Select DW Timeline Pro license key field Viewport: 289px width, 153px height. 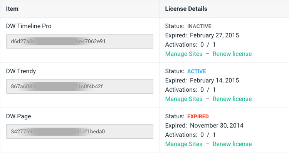point(80,41)
